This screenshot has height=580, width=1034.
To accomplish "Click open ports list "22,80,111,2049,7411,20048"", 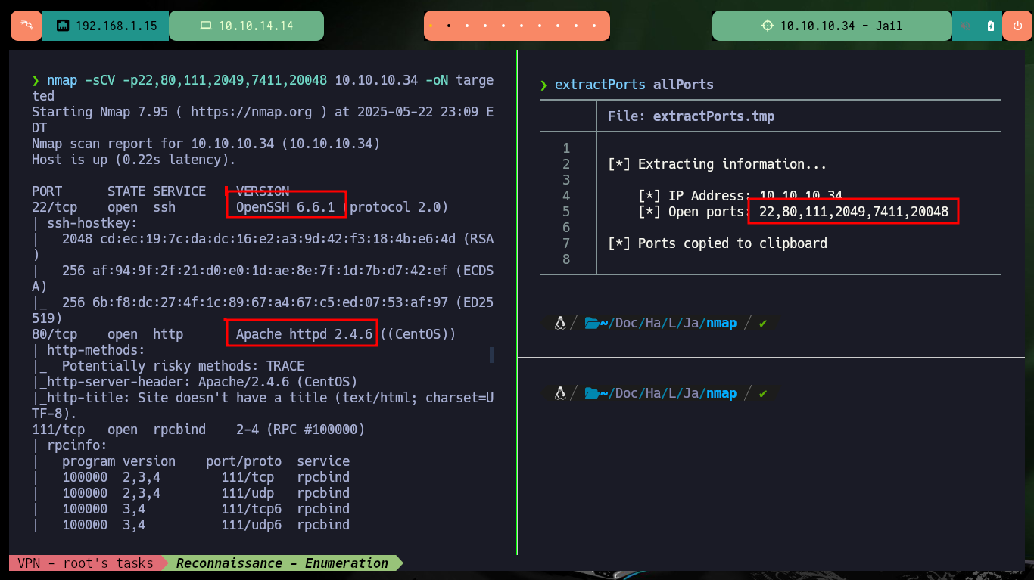I will (x=854, y=212).
